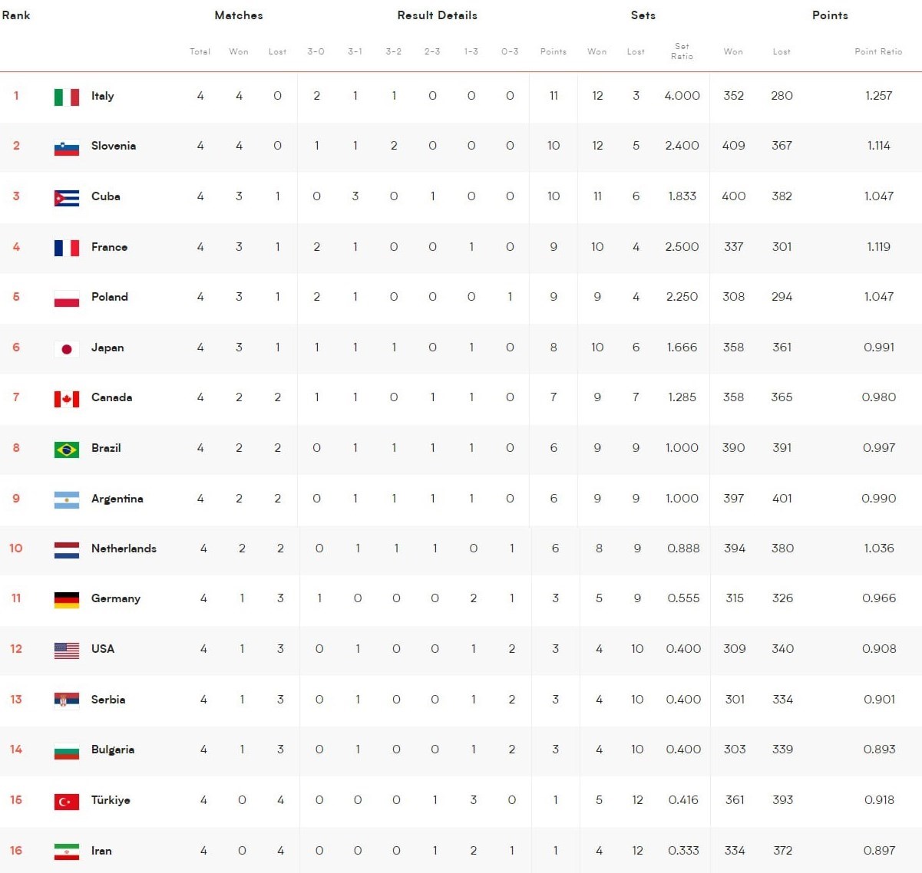
Task: Sort by Point Ratio column header
Action: click(x=878, y=51)
